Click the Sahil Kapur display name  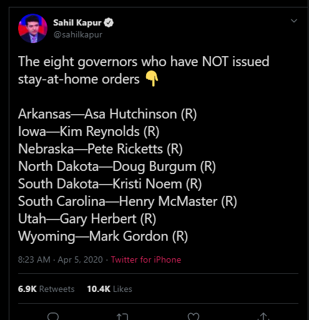click(x=77, y=22)
